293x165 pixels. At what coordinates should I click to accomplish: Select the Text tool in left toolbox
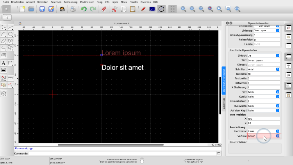[4, 63]
